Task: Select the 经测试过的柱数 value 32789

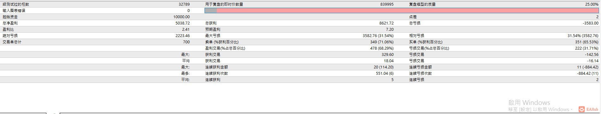Action: point(184,4)
